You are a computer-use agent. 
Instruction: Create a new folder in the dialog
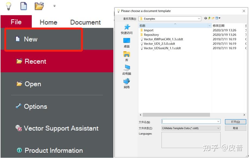tap(213, 18)
